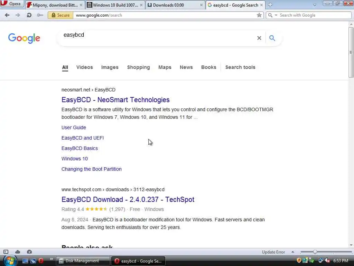Click the Update Error status text
This screenshot has height=266, width=354.
tap(273, 252)
